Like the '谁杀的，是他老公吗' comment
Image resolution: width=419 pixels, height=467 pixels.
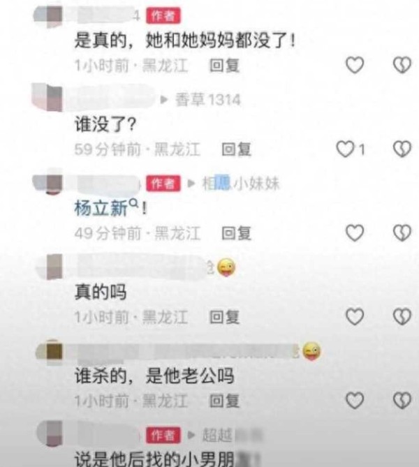click(x=355, y=400)
